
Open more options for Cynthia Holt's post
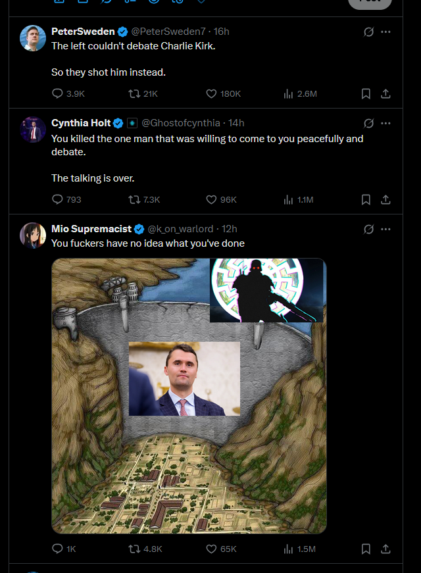[x=385, y=123]
